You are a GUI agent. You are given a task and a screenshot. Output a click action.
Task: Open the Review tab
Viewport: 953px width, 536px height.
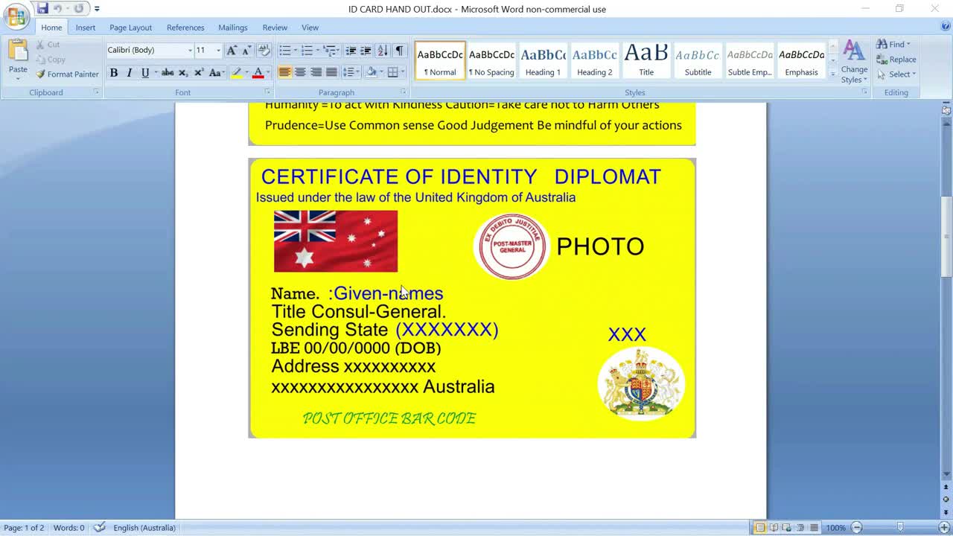point(275,28)
